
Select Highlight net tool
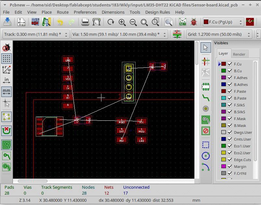click(x=206, y=61)
